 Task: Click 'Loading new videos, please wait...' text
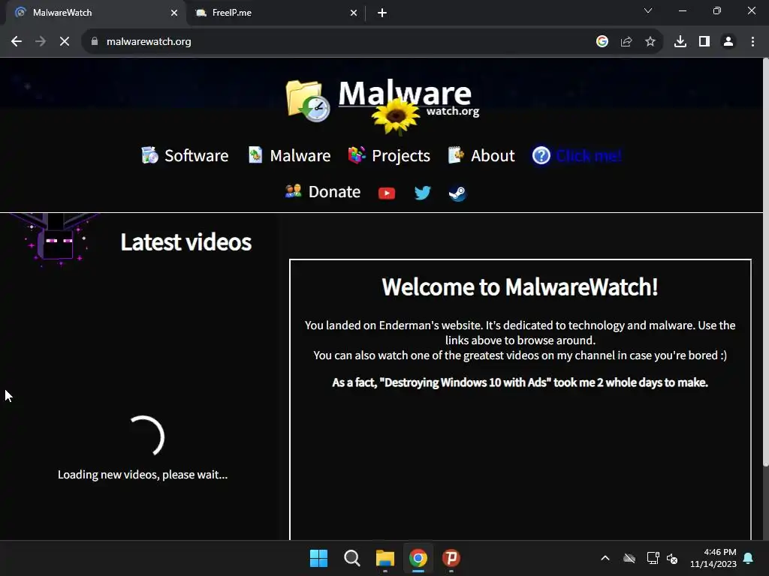[143, 475]
